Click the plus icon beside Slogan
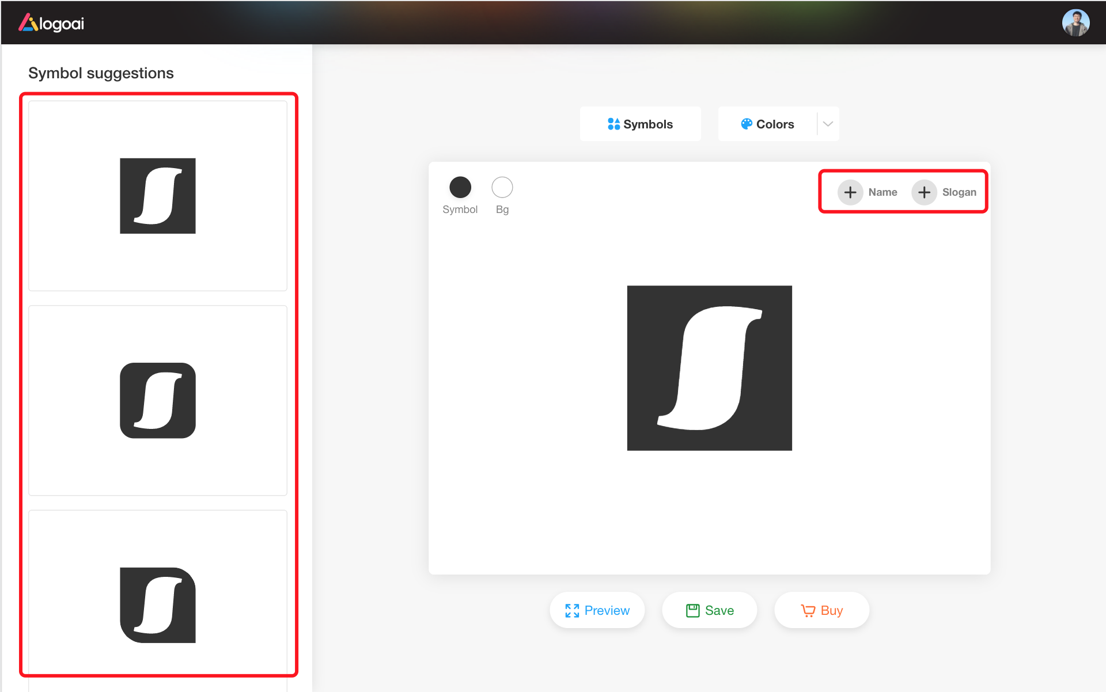 (x=924, y=192)
